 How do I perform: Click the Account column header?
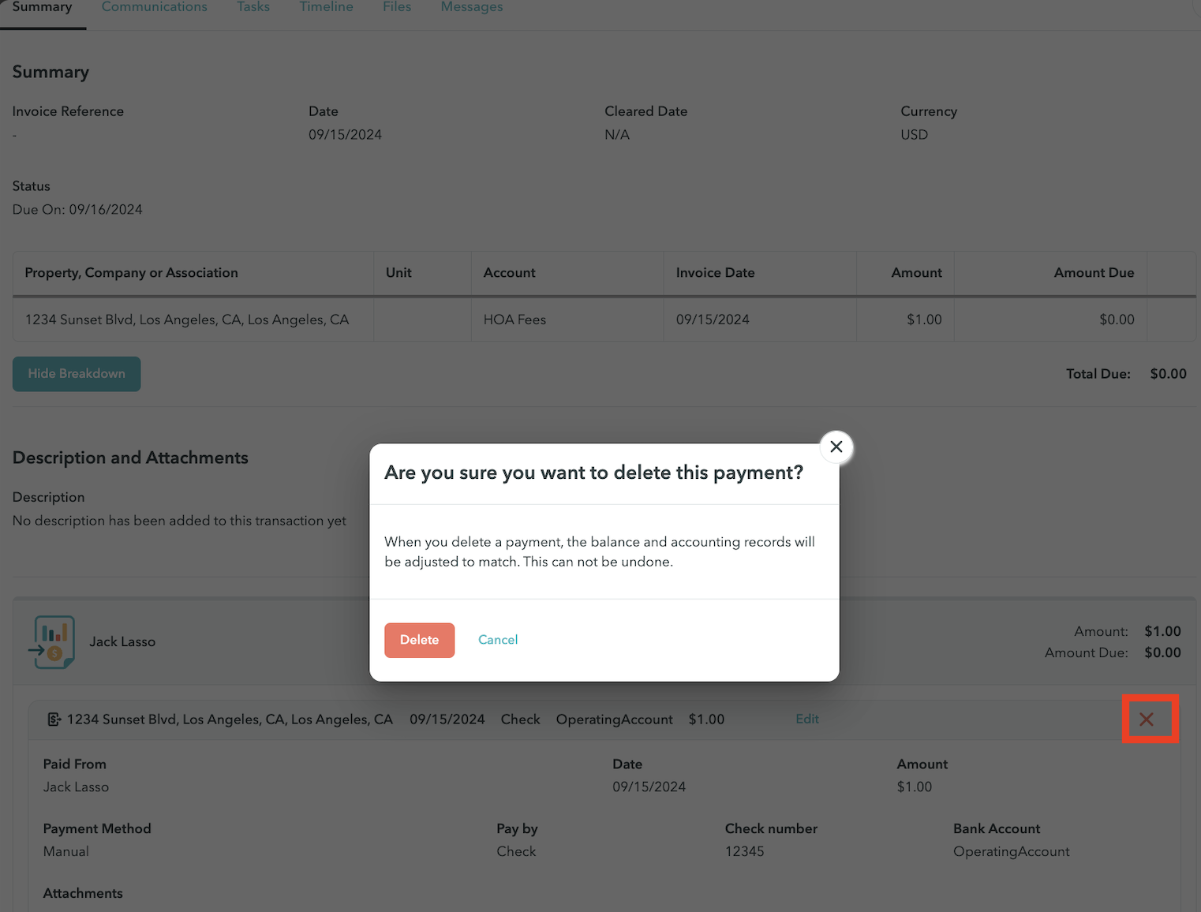coord(509,273)
